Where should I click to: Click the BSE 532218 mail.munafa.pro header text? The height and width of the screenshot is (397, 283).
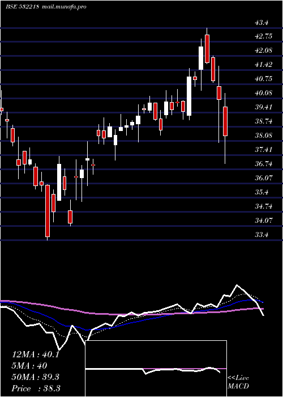(46, 7)
